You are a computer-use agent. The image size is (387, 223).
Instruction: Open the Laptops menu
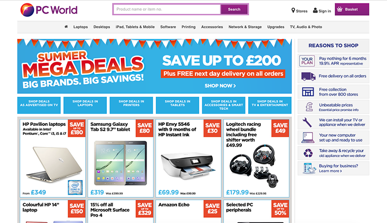80,27
